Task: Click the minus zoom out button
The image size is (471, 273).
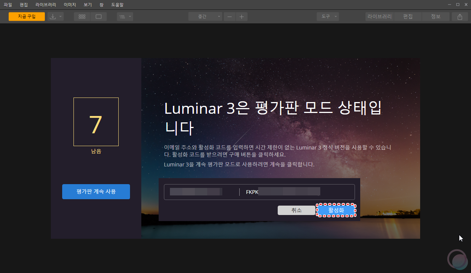Action: tap(229, 17)
